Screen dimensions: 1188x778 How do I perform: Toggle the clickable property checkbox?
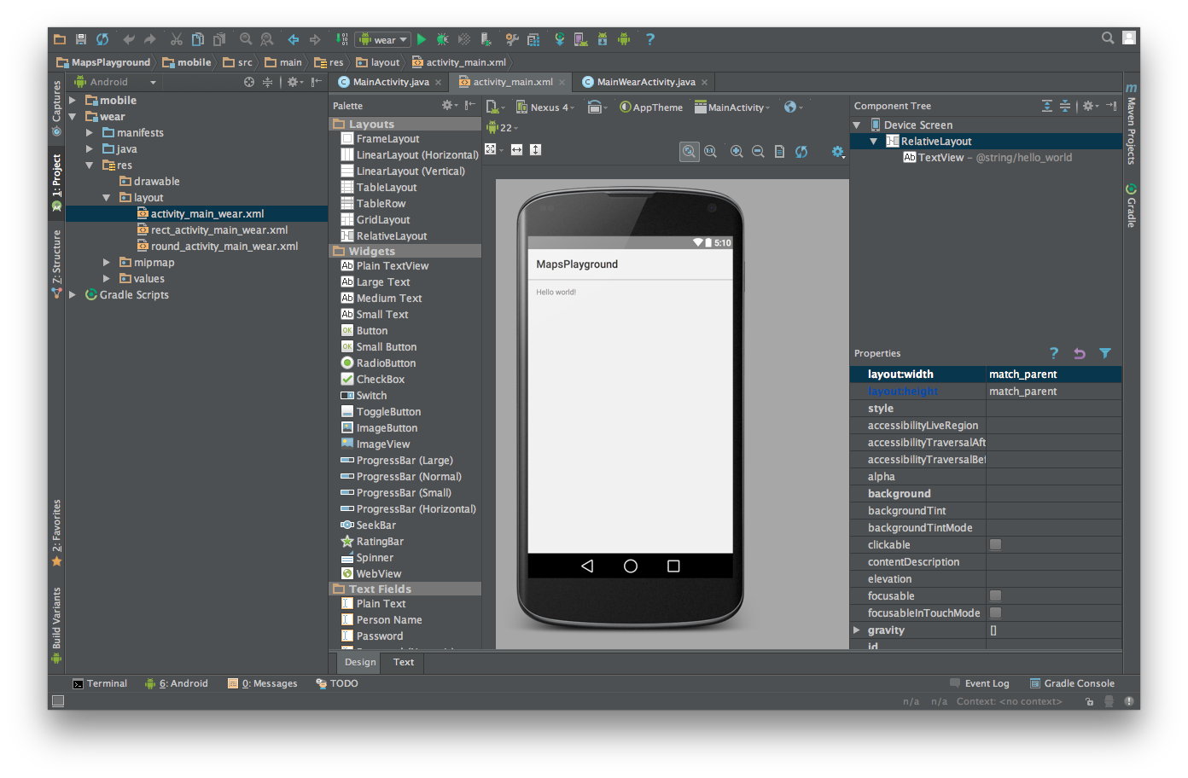point(995,544)
